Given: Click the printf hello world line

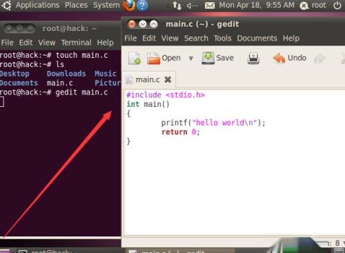Looking at the screenshot, I should (x=213, y=123).
